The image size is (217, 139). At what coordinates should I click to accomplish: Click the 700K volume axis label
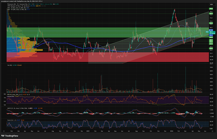[x=211, y=67]
